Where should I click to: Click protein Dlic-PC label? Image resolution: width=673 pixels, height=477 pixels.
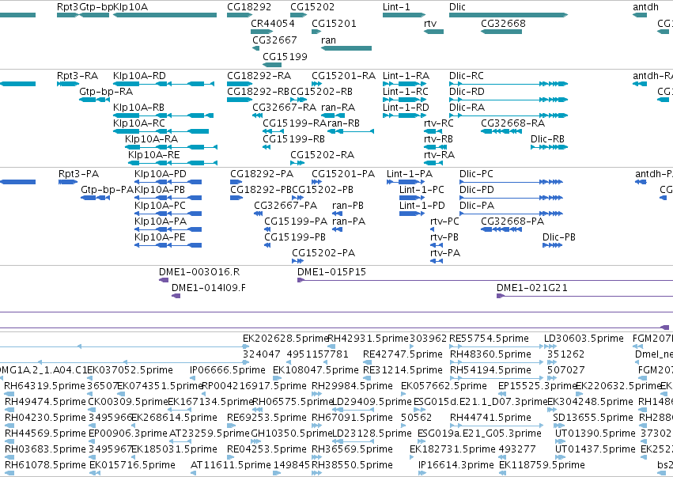tap(476, 174)
